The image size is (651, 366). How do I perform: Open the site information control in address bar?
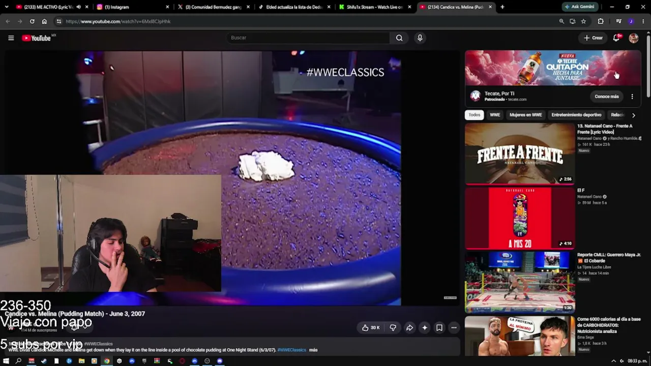click(x=59, y=21)
